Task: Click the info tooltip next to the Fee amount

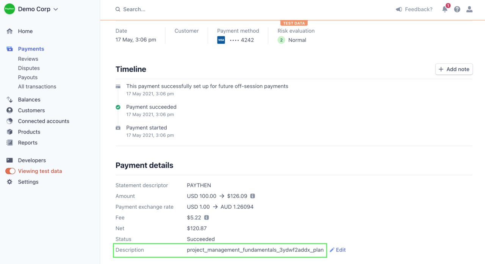Action: pyautogui.click(x=206, y=217)
